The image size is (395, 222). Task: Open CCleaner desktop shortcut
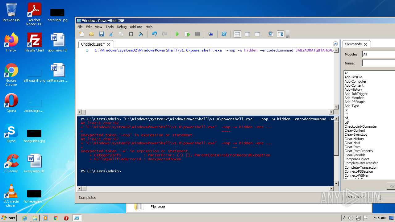tap(11, 163)
